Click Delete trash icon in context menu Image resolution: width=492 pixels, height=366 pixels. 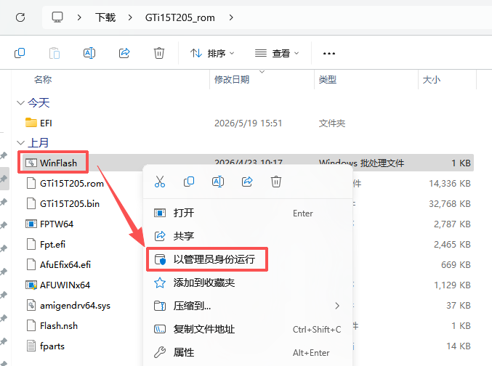tap(276, 182)
